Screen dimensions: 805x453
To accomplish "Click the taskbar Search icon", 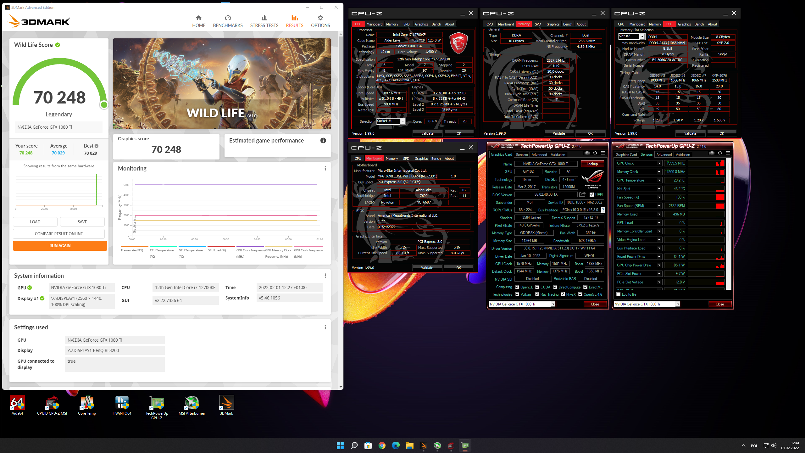I will 354,445.
